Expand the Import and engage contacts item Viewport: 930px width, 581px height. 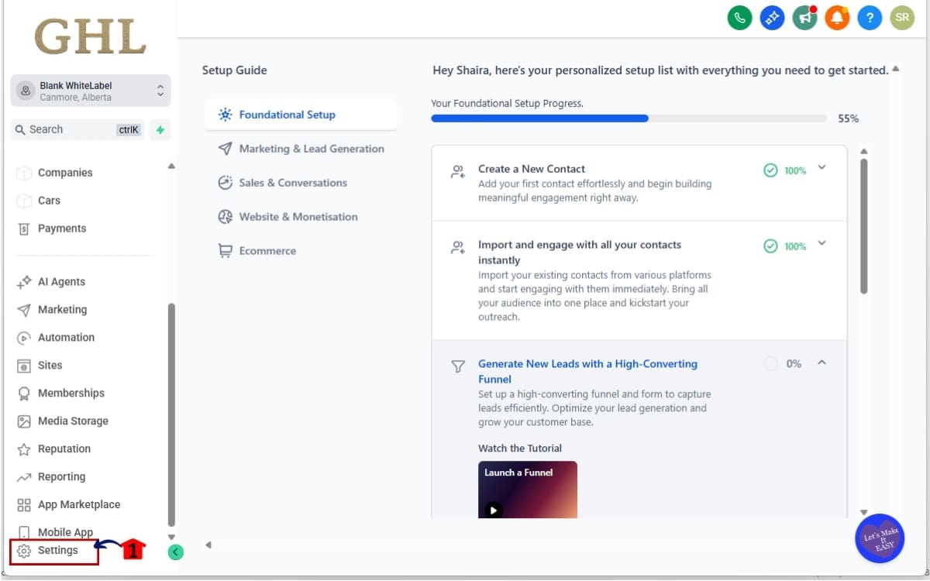(821, 245)
